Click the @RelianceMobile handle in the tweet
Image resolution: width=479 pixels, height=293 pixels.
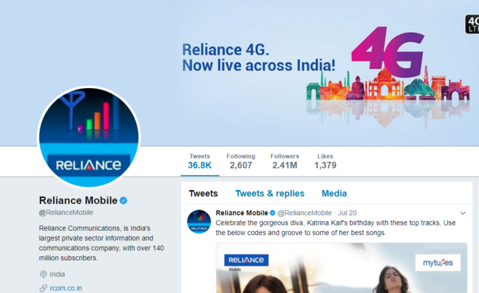[305, 213]
